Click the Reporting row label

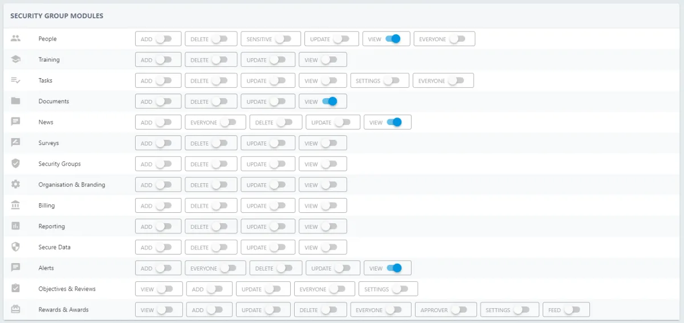pyautogui.click(x=52, y=227)
